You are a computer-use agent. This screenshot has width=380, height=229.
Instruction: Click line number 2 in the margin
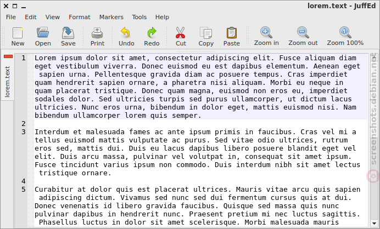pyautogui.click(x=24, y=124)
